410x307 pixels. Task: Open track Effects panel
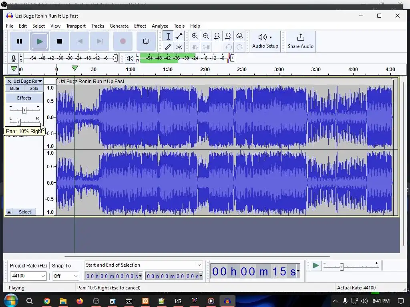point(24,98)
